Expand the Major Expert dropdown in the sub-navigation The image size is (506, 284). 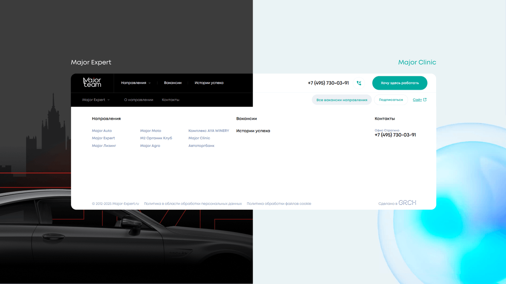[x=96, y=100]
